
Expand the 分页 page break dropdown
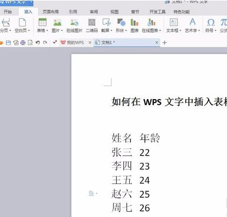10,31
